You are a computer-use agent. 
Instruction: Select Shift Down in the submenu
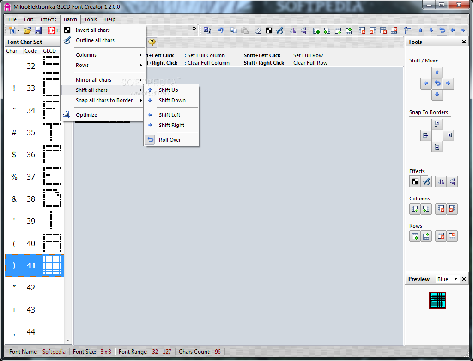tap(171, 100)
